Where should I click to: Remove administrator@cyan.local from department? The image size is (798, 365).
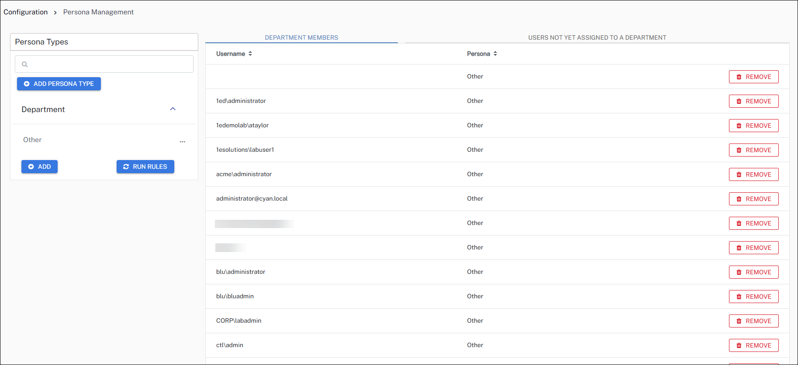[x=753, y=199]
